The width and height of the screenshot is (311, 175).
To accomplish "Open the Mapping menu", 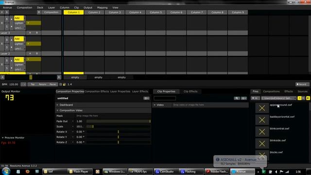I will click(102, 8).
